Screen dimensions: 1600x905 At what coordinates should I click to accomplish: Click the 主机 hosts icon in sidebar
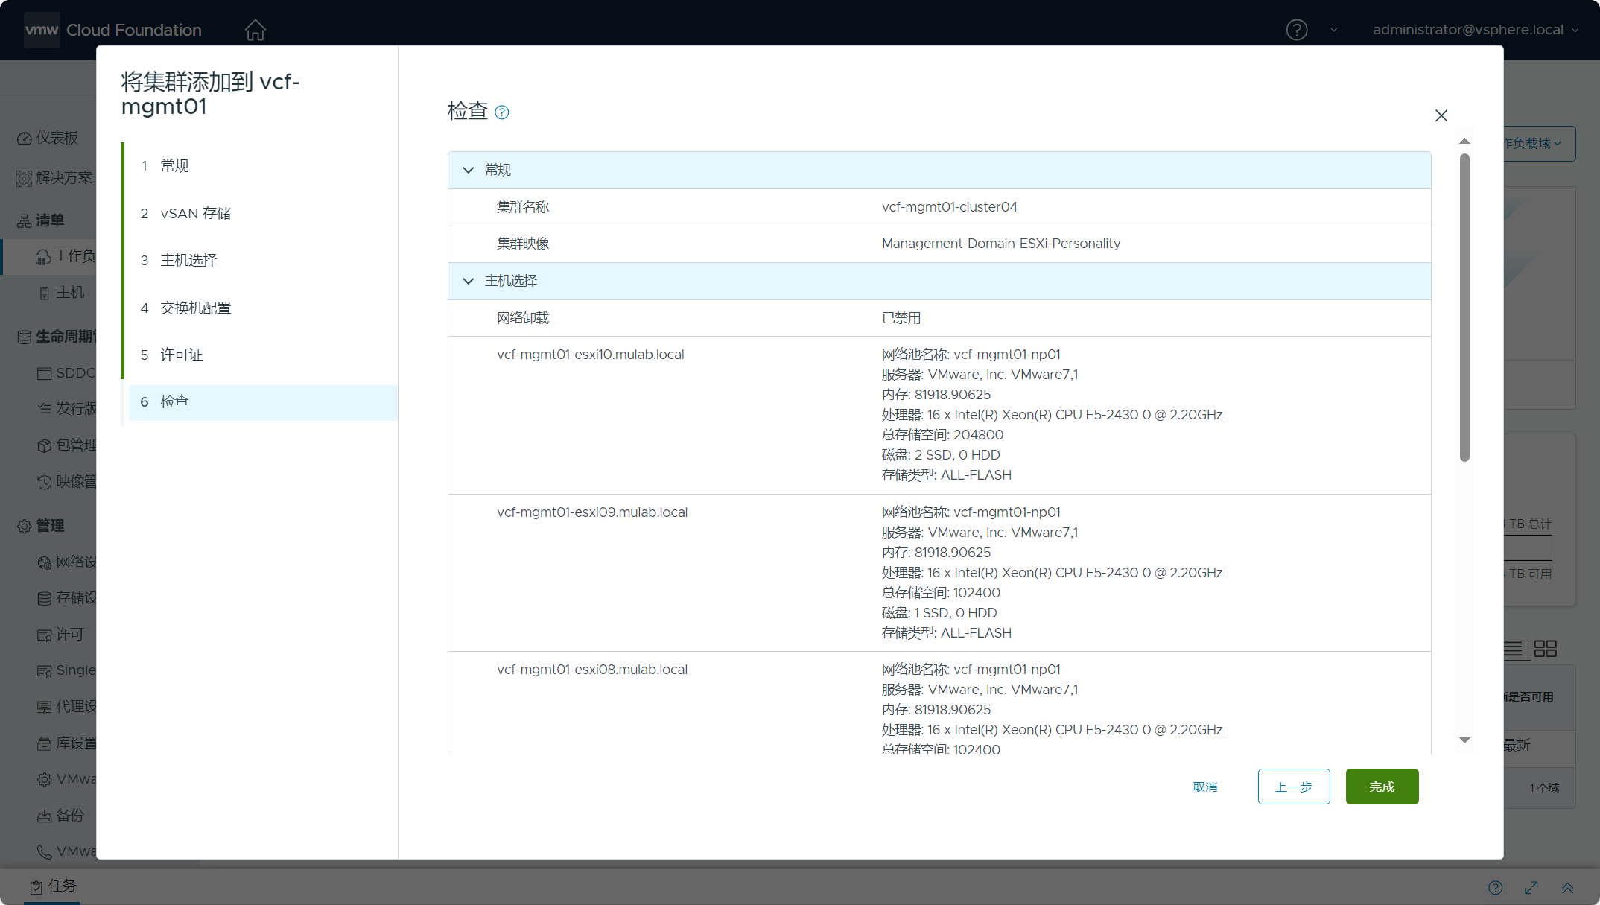click(x=45, y=293)
